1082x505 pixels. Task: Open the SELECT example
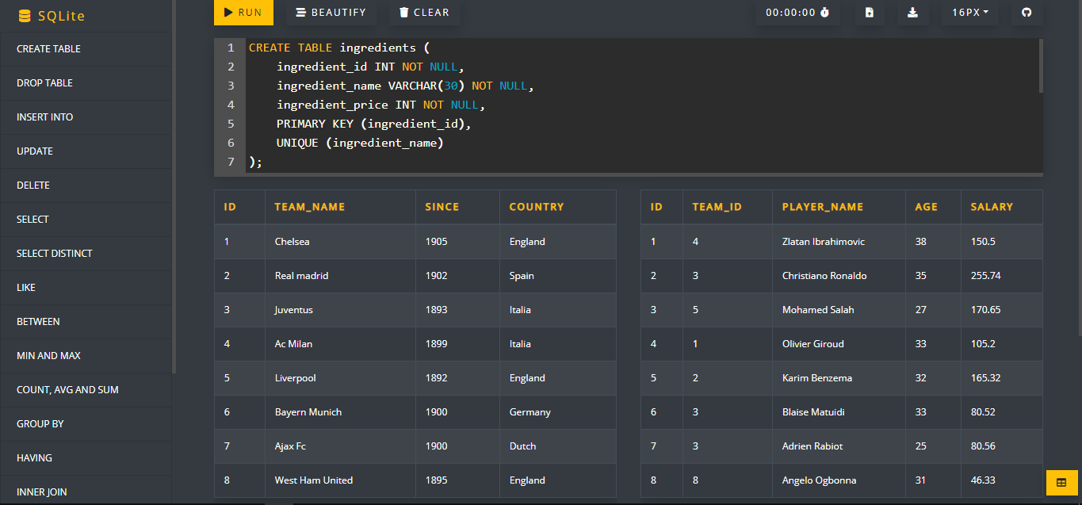[86, 220]
